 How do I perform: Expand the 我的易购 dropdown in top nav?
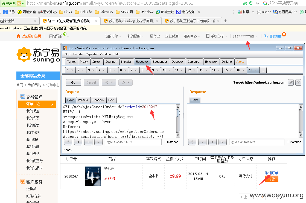[143, 36]
